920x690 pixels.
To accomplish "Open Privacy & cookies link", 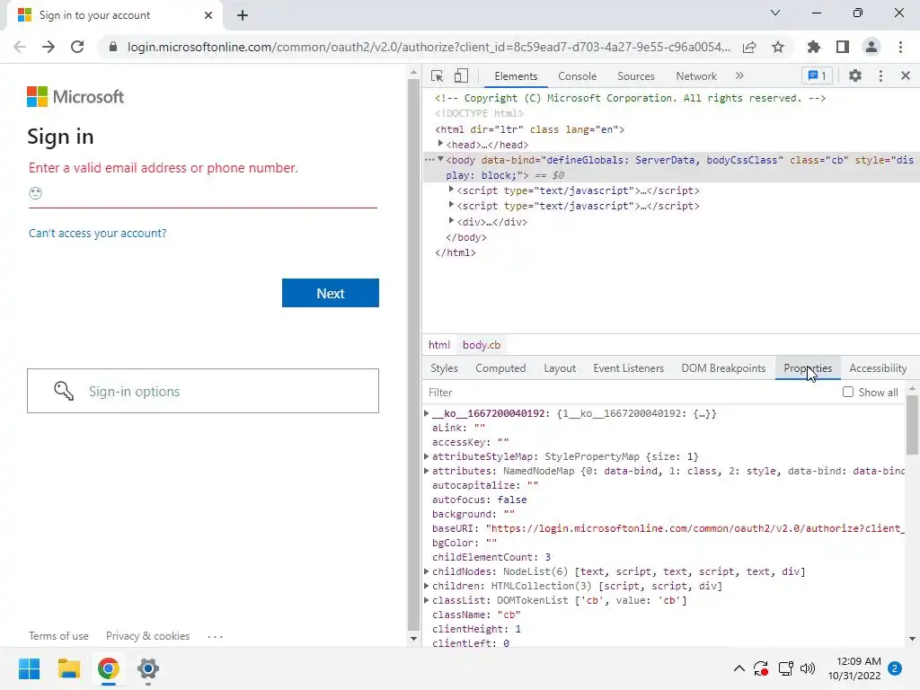I will pos(148,636).
